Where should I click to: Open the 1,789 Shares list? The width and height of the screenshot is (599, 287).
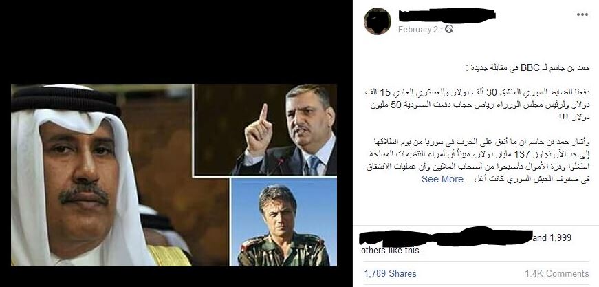click(x=390, y=274)
